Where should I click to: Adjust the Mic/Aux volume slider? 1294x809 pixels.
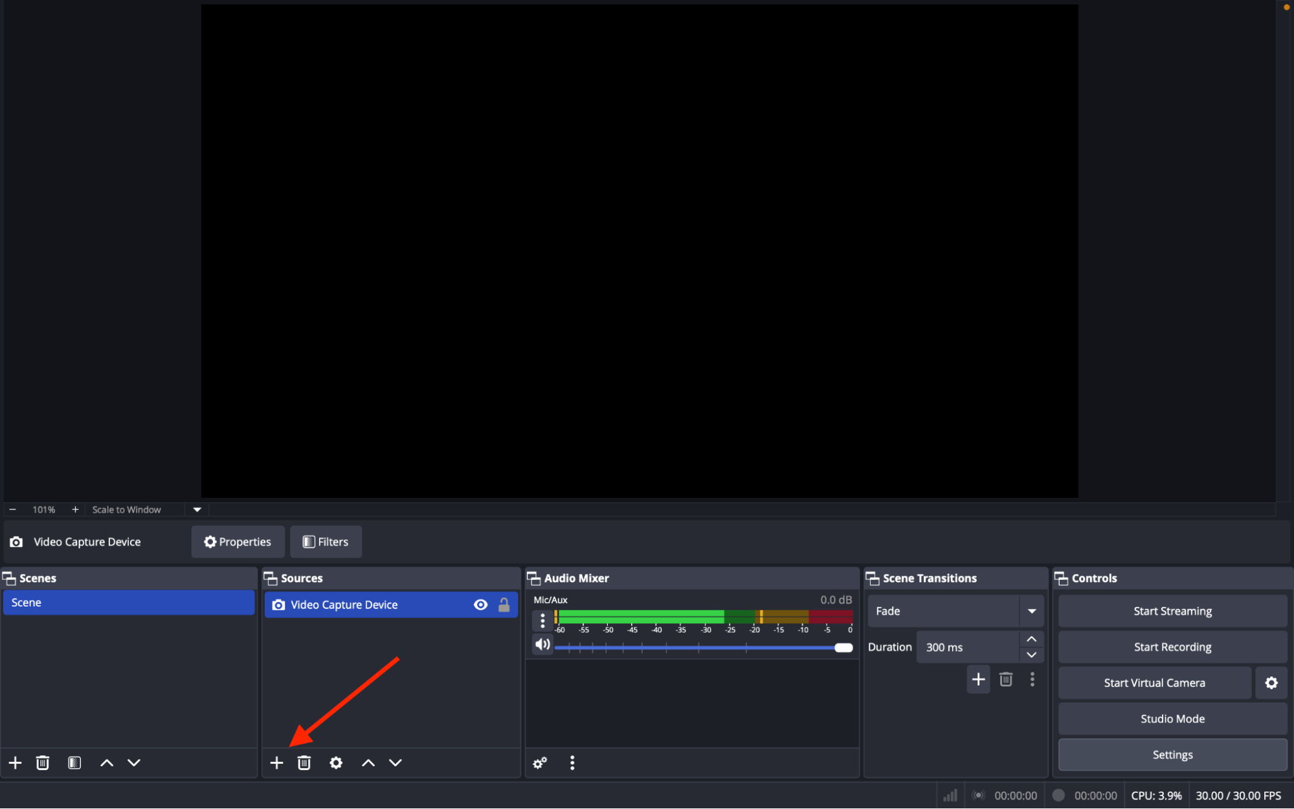point(704,648)
